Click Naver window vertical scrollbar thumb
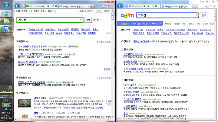 [113, 16]
